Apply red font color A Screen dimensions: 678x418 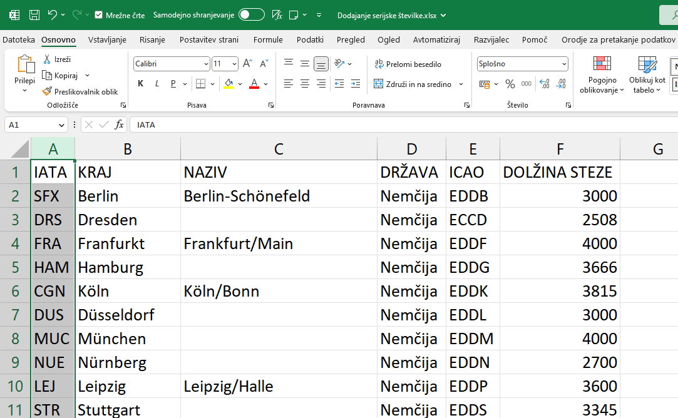pyautogui.click(x=254, y=84)
